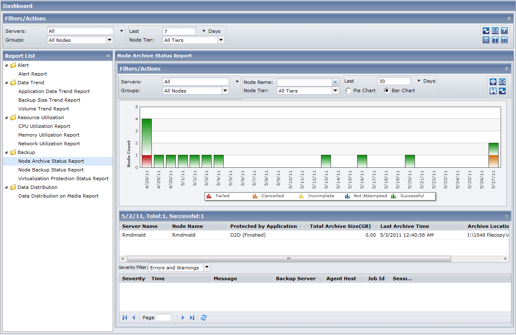Email the Node Archive Status Report

pos(502,82)
